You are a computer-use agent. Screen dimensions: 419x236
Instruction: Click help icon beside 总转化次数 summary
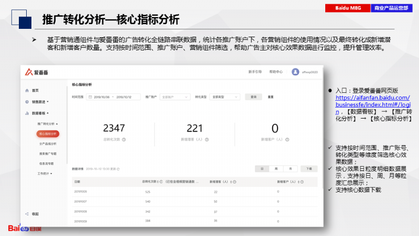tap(124, 140)
